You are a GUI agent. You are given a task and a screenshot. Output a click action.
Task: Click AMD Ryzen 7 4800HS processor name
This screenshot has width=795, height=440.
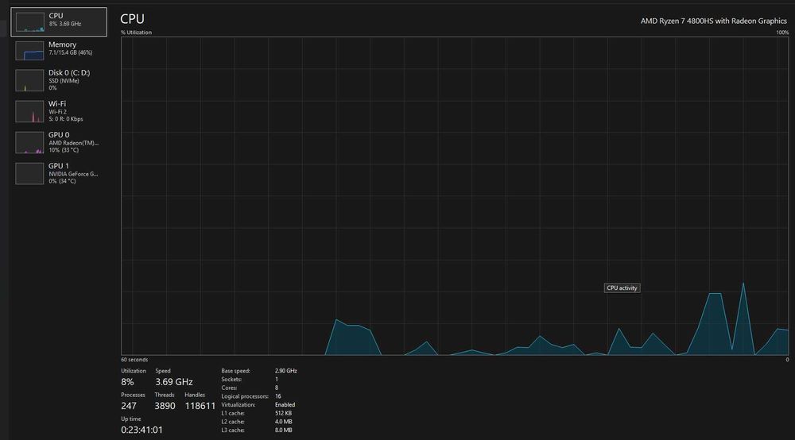(x=713, y=21)
